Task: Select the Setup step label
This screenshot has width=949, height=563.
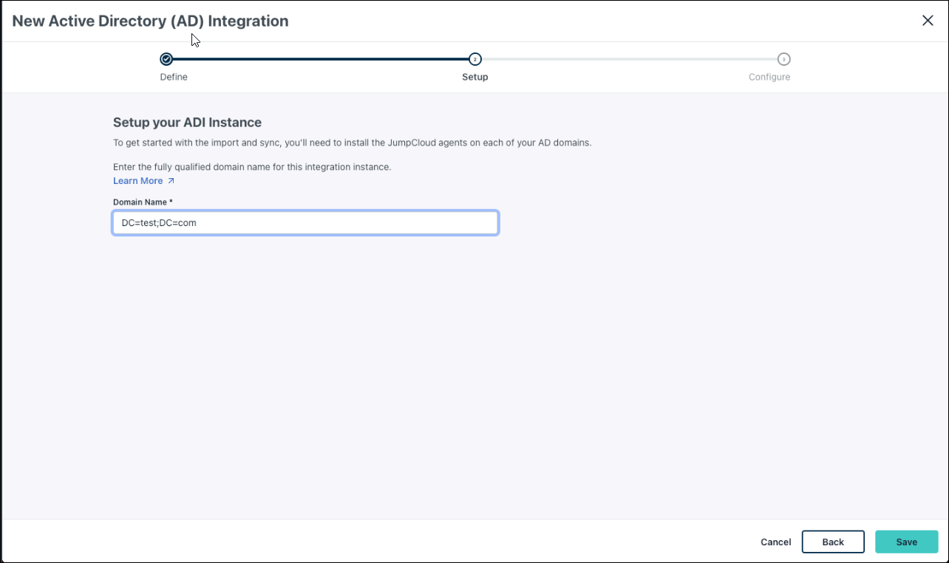Action: click(475, 77)
